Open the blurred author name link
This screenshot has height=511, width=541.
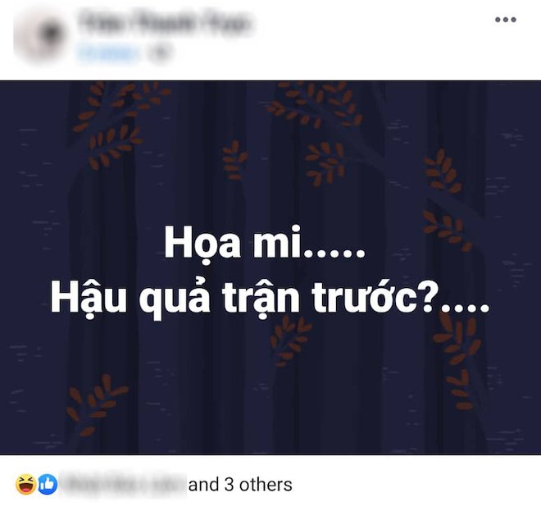click(x=164, y=22)
